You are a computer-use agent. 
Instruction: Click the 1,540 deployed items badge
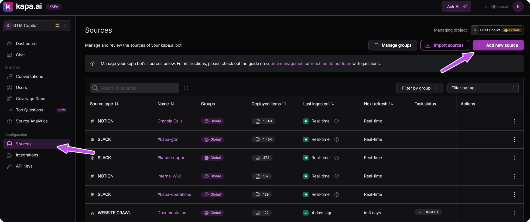263,121
